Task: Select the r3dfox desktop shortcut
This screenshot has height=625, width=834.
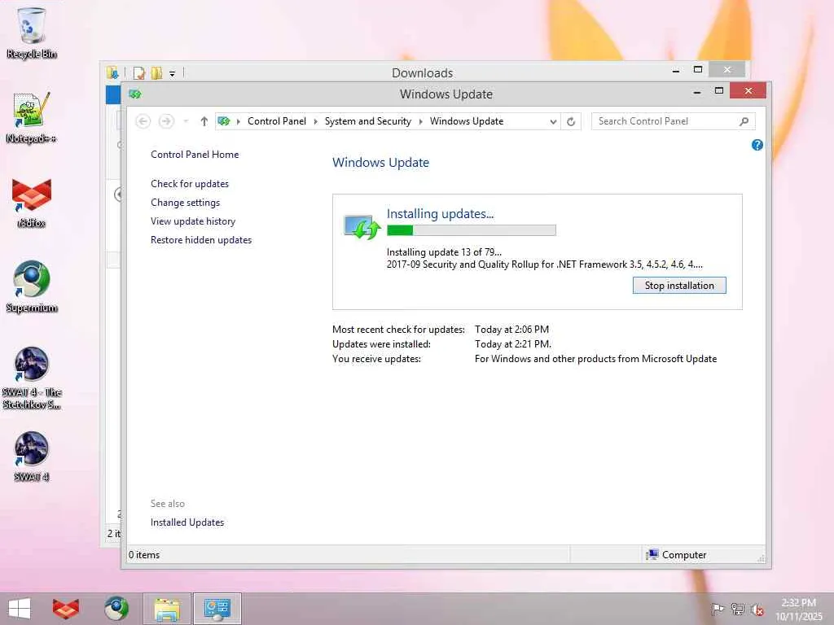Action: [x=32, y=203]
